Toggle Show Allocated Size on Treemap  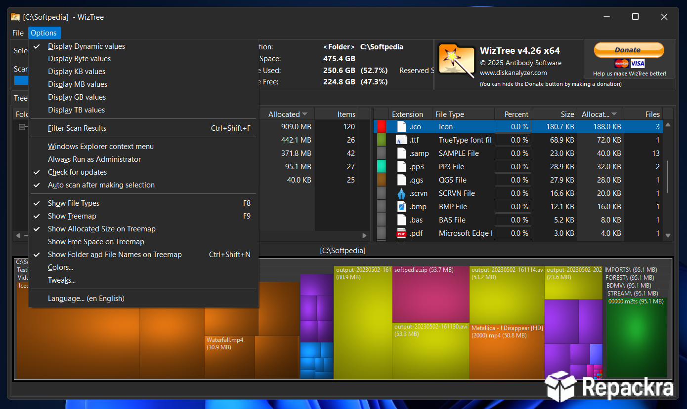pos(143,229)
